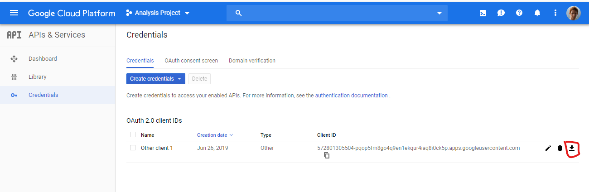
Task: Click the API logo icon in sidebar
Action: (14, 35)
